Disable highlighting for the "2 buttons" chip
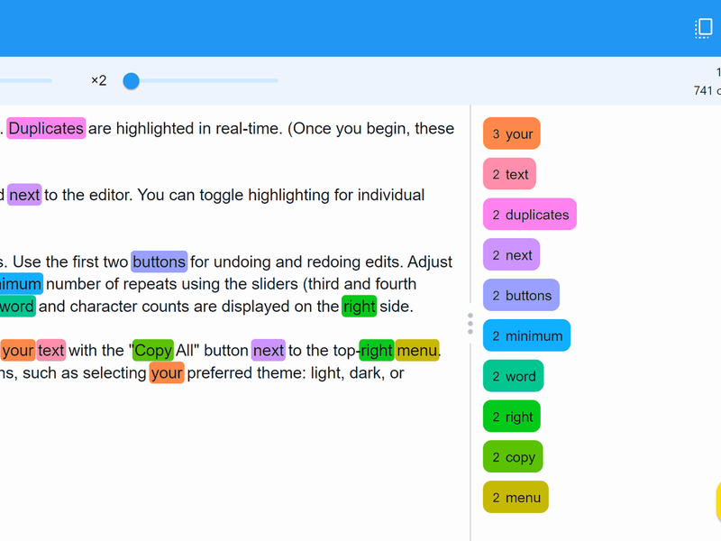Viewport: 721px width, 541px height. (x=521, y=295)
